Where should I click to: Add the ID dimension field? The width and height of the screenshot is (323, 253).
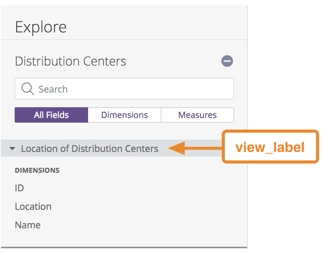point(19,188)
